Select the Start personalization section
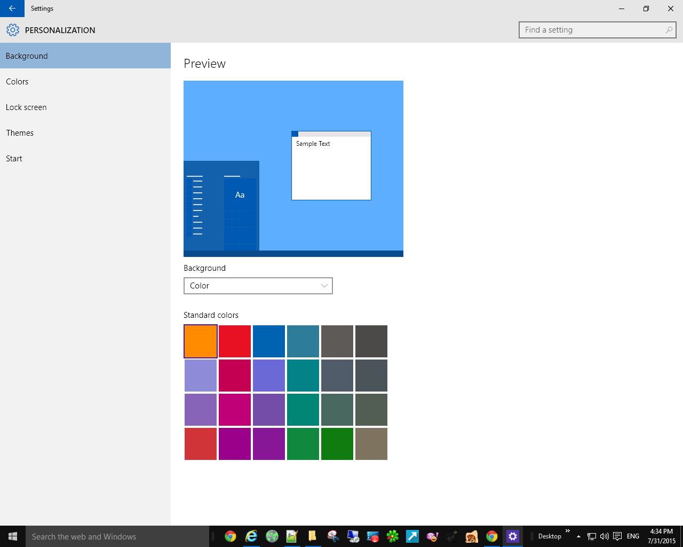Viewport: 683px width, 547px height. pos(14,159)
